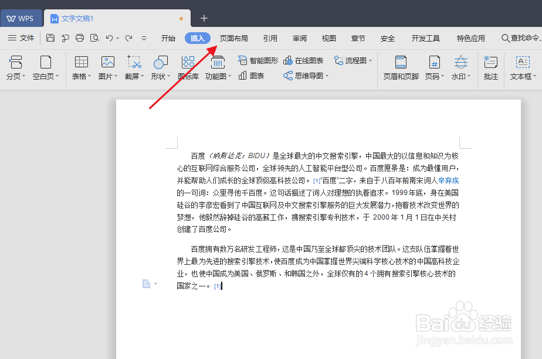The image size is (542, 359).
Task: Insert chart (图表)
Action: (251, 76)
